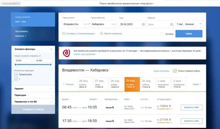The image size is (220, 129).
Task: Click departure city field Владивосток
Action: point(75,24)
